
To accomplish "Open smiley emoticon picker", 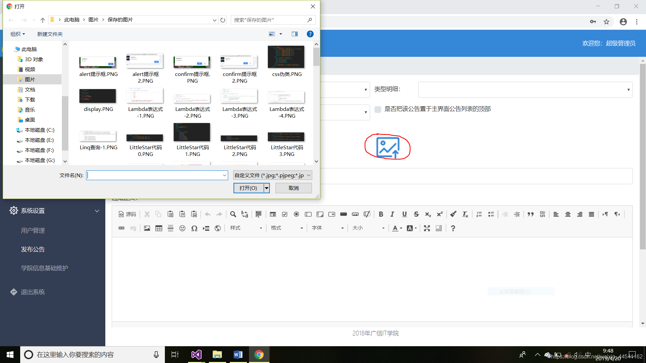I will pyautogui.click(x=182, y=229).
